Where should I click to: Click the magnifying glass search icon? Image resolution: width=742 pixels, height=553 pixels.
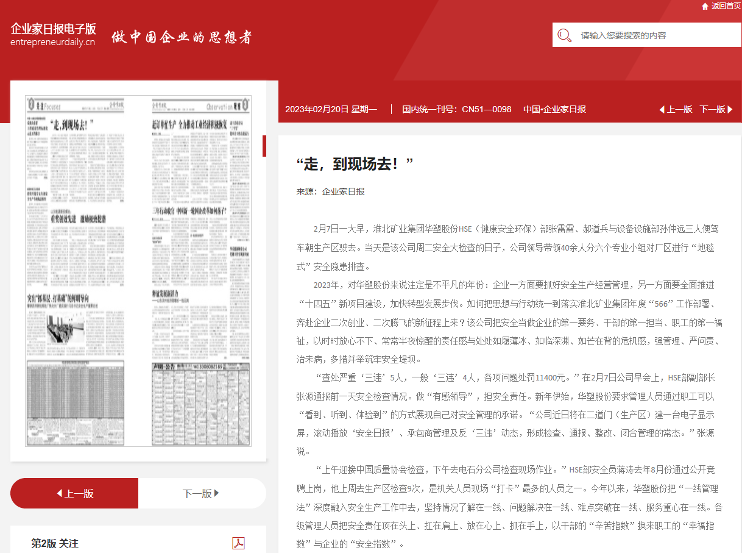pyautogui.click(x=564, y=35)
